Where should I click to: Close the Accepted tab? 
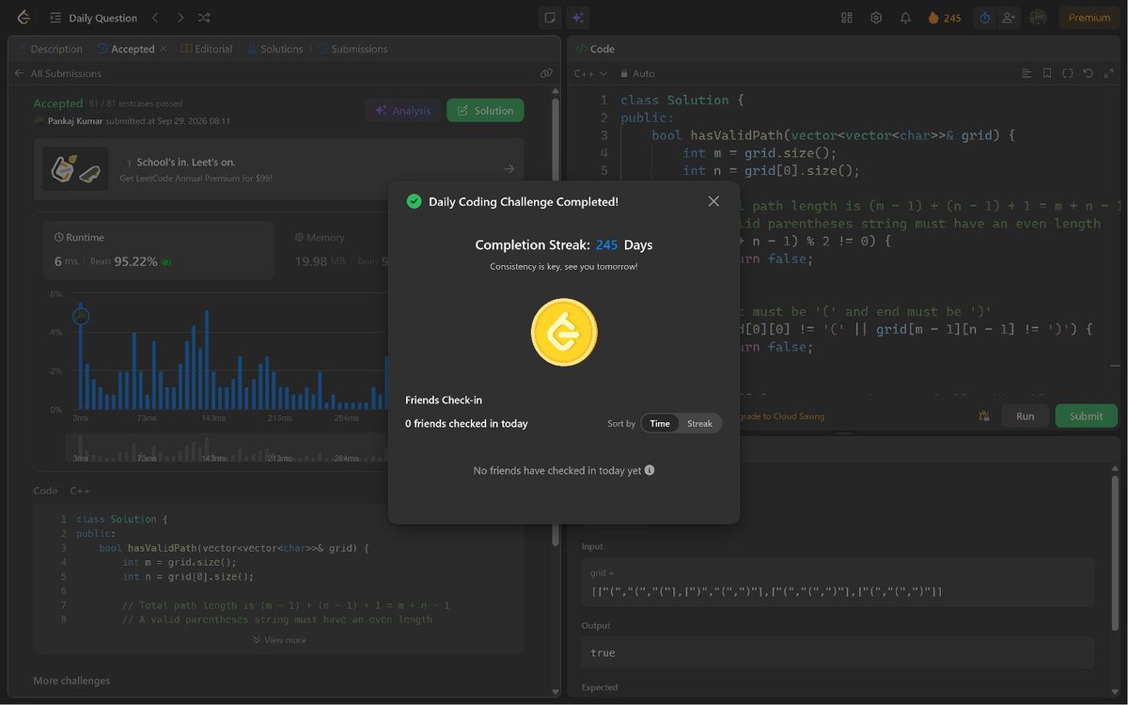click(x=164, y=49)
